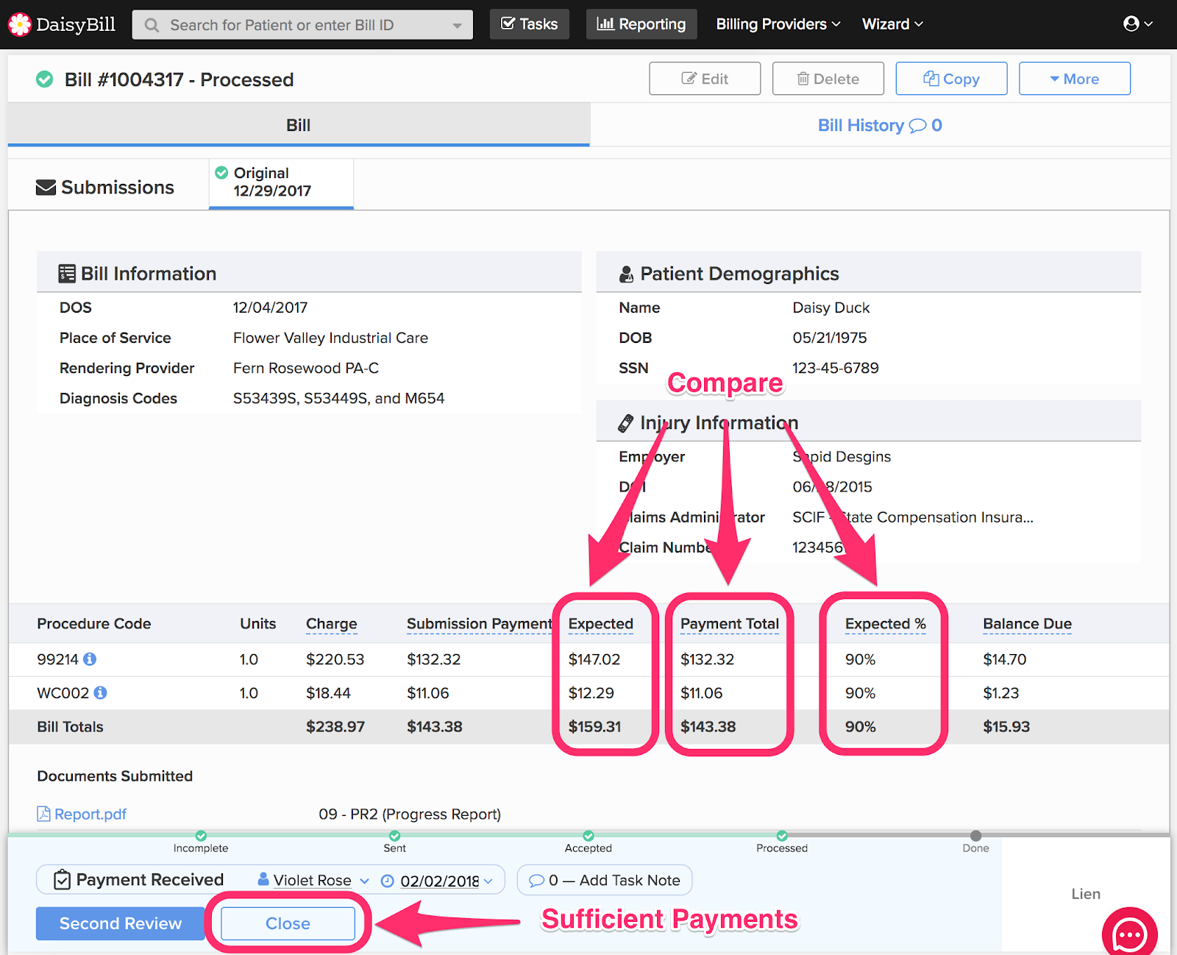Click the 99214 charge amount $220.53
The image size is (1177, 955).
tap(335, 659)
